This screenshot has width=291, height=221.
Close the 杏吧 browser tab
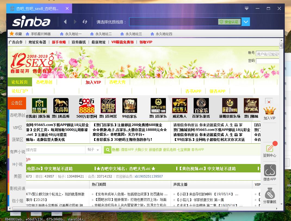click(67, 8)
